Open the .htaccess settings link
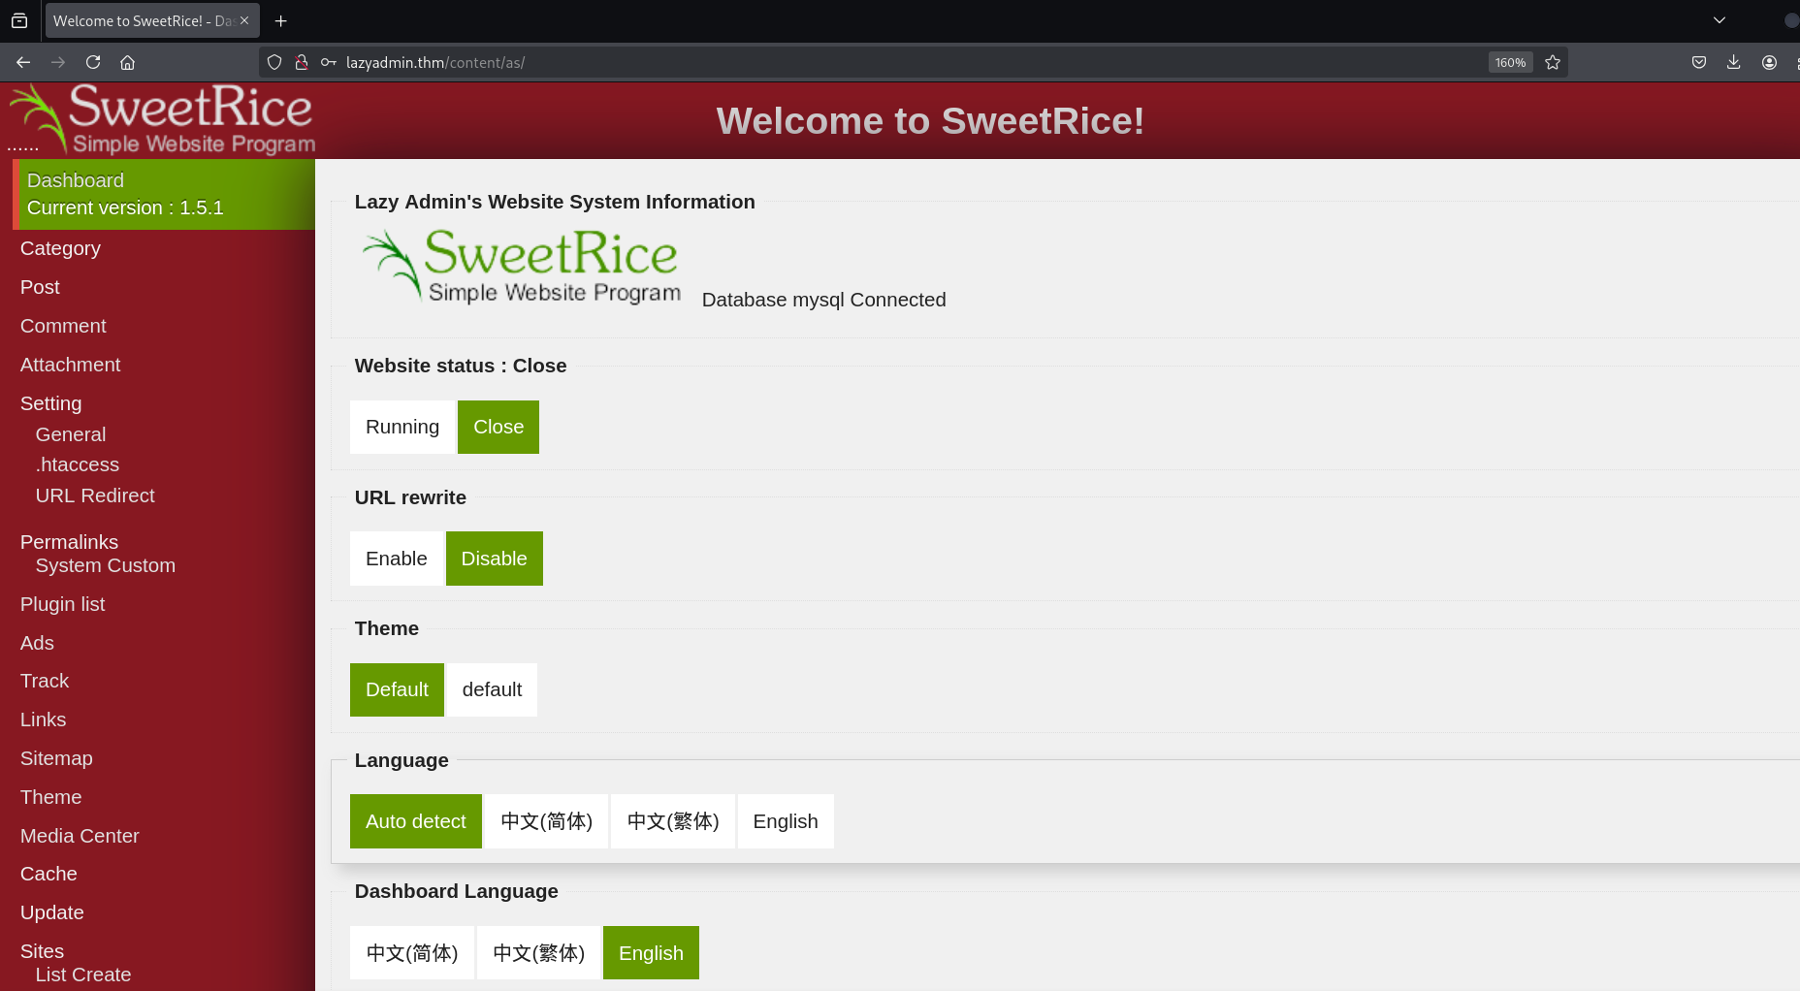The image size is (1800, 991). pos(78,464)
